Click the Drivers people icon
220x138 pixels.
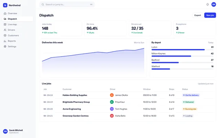[5, 30]
